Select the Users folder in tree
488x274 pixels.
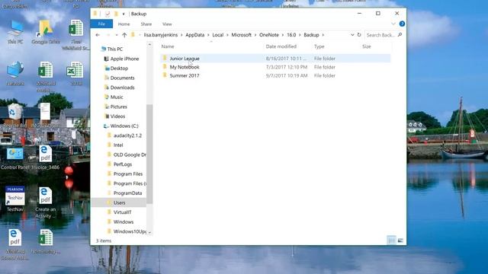(x=119, y=203)
